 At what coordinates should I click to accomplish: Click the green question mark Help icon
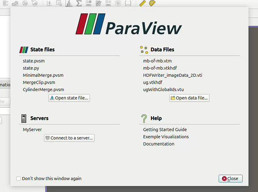click(x=144, y=118)
